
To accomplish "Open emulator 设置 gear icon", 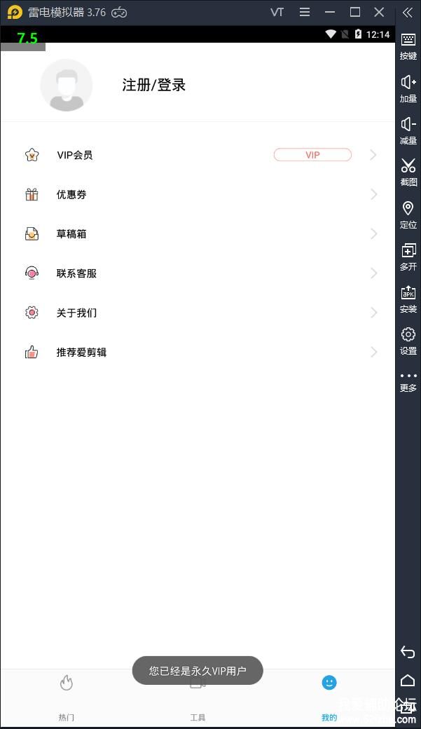I will (x=408, y=341).
